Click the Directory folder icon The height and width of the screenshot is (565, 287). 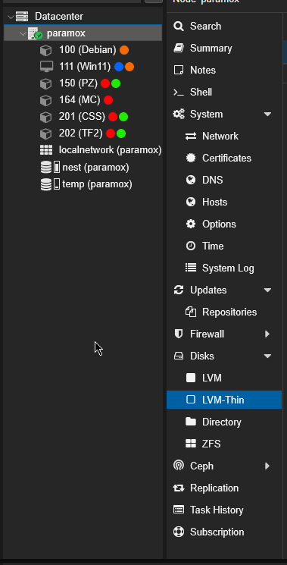[x=191, y=422]
